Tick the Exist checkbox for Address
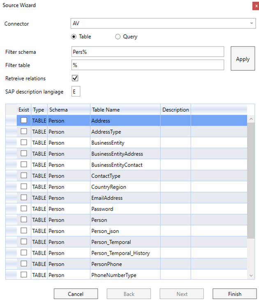259x303 pixels. click(x=24, y=120)
